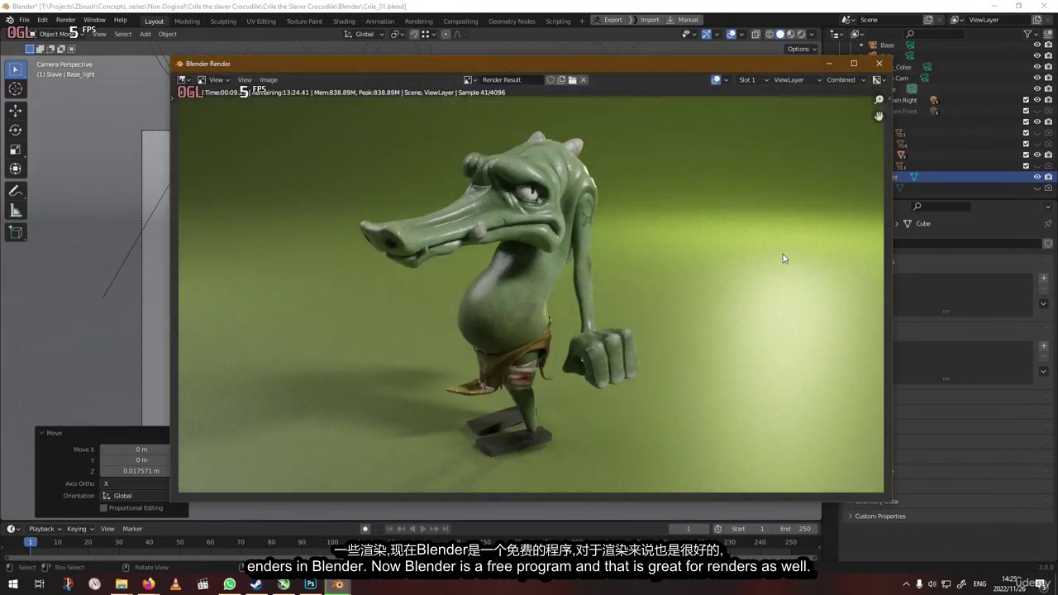Unlink the Render Result image with the X icon

pos(583,80)
